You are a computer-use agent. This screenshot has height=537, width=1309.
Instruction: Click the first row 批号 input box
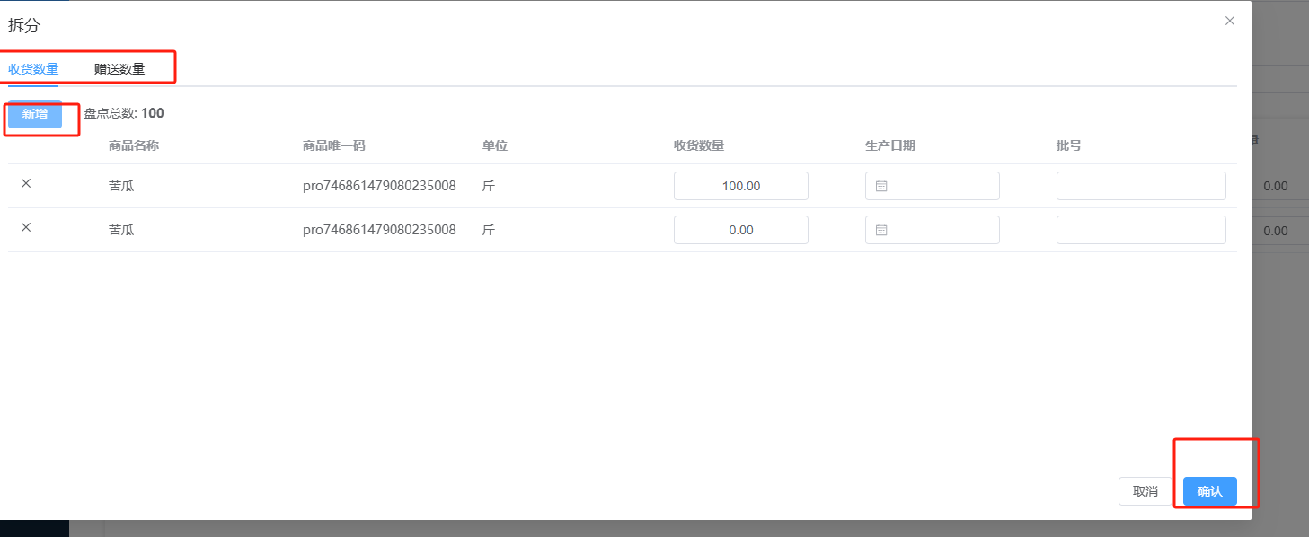coord(1140,186)
